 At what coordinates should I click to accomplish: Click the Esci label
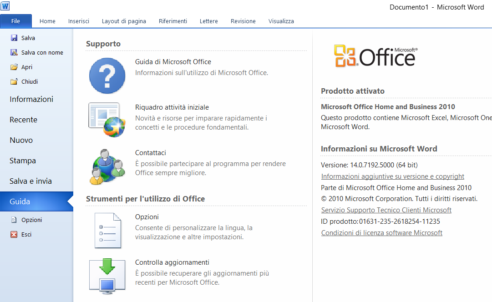point(26,234)
